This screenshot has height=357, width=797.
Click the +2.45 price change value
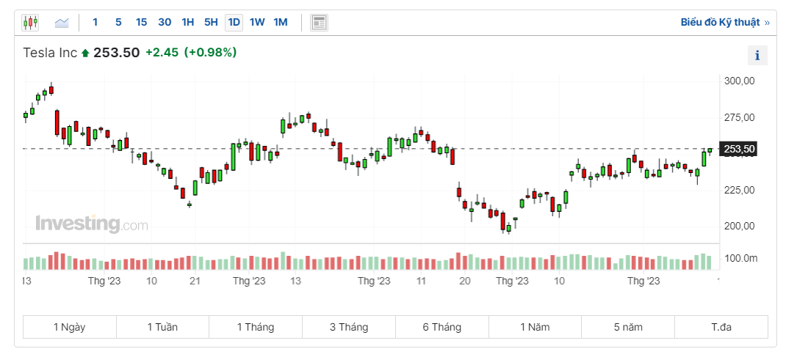(162, 52)
